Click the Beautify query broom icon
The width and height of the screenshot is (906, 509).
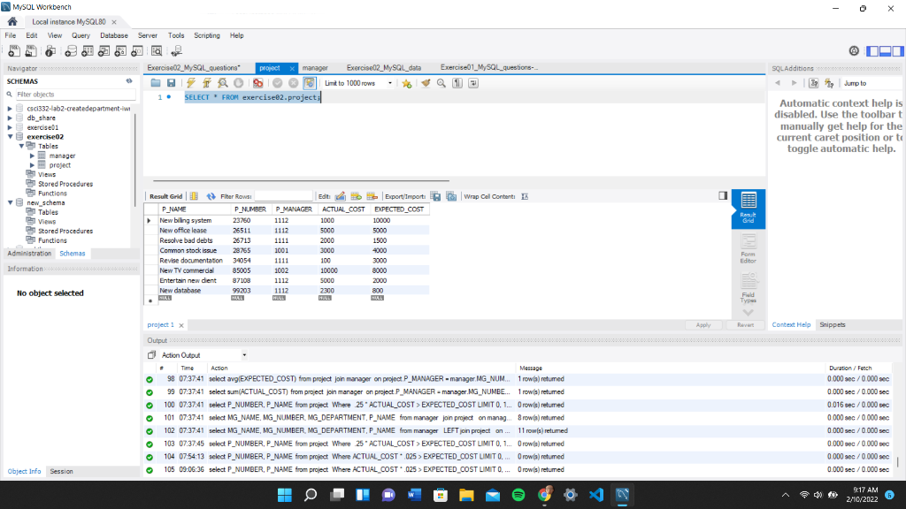point(426,83)
